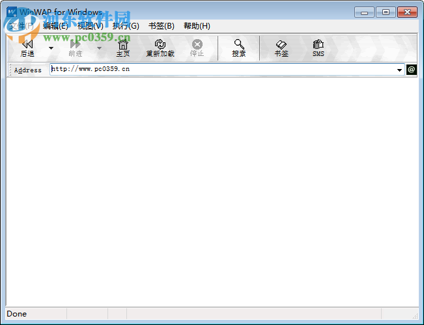
Task: Minimize the WinWAP window
Action: [x=364, y=12]
